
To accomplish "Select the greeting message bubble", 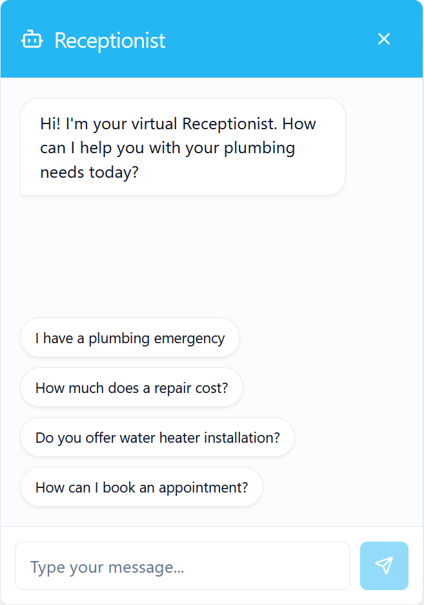I will [x=183, y=147].
